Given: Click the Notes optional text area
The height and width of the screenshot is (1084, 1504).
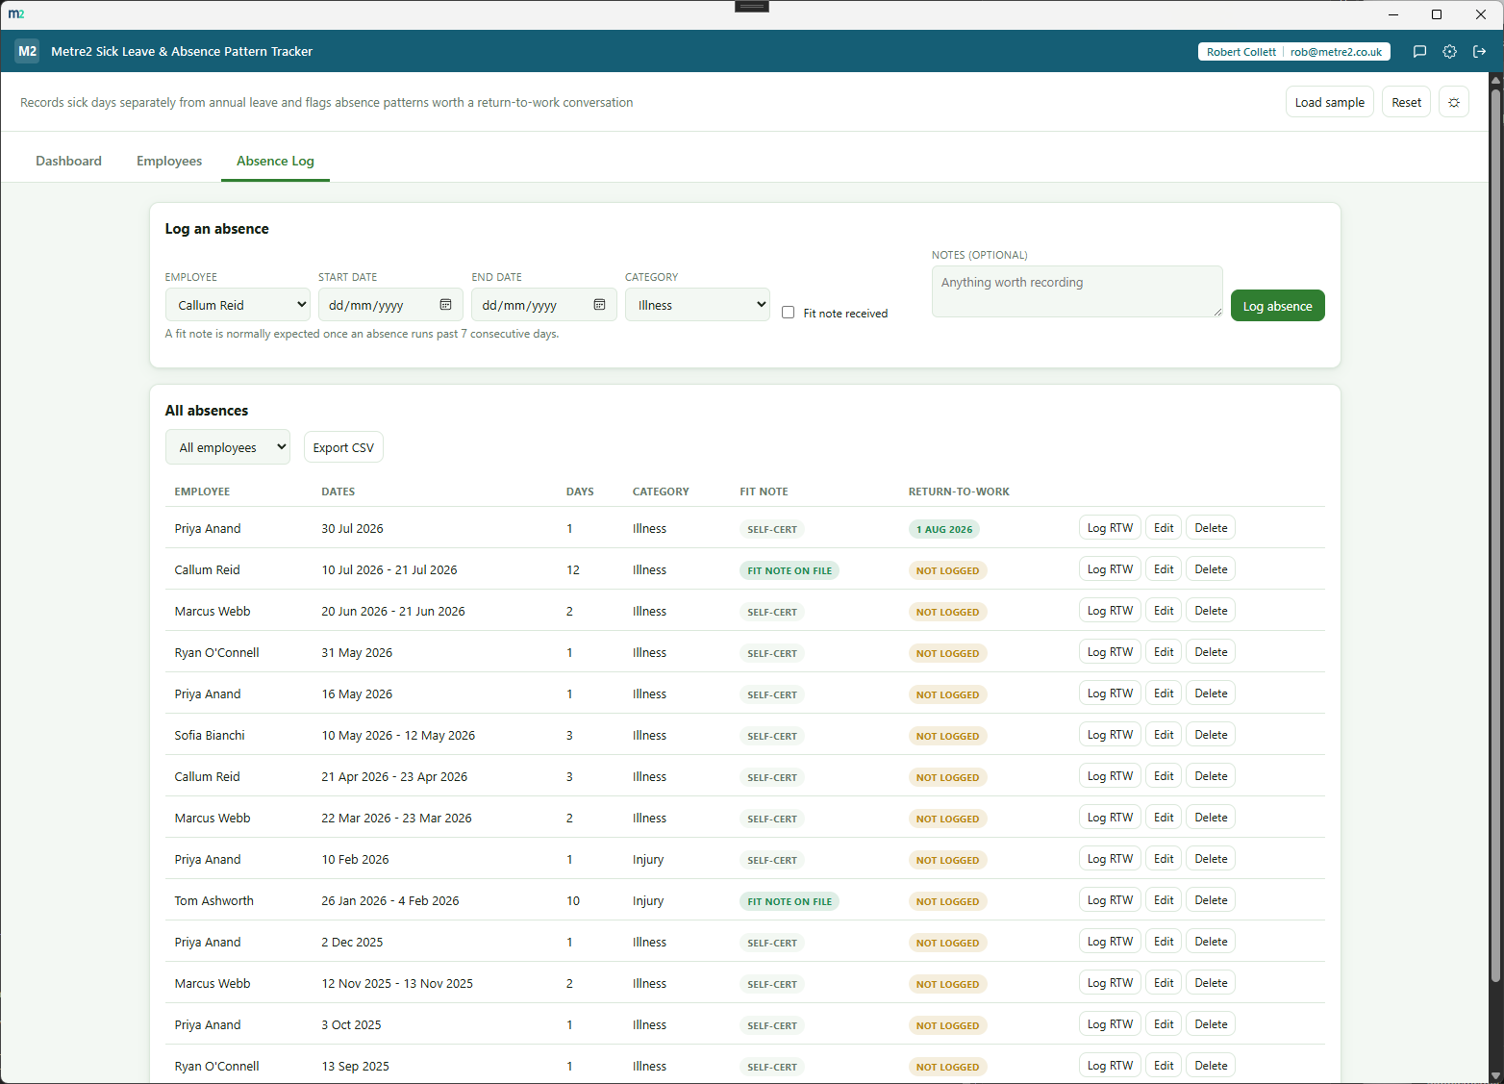Looking at the screenshot, I should click(x=1077, y=291).
